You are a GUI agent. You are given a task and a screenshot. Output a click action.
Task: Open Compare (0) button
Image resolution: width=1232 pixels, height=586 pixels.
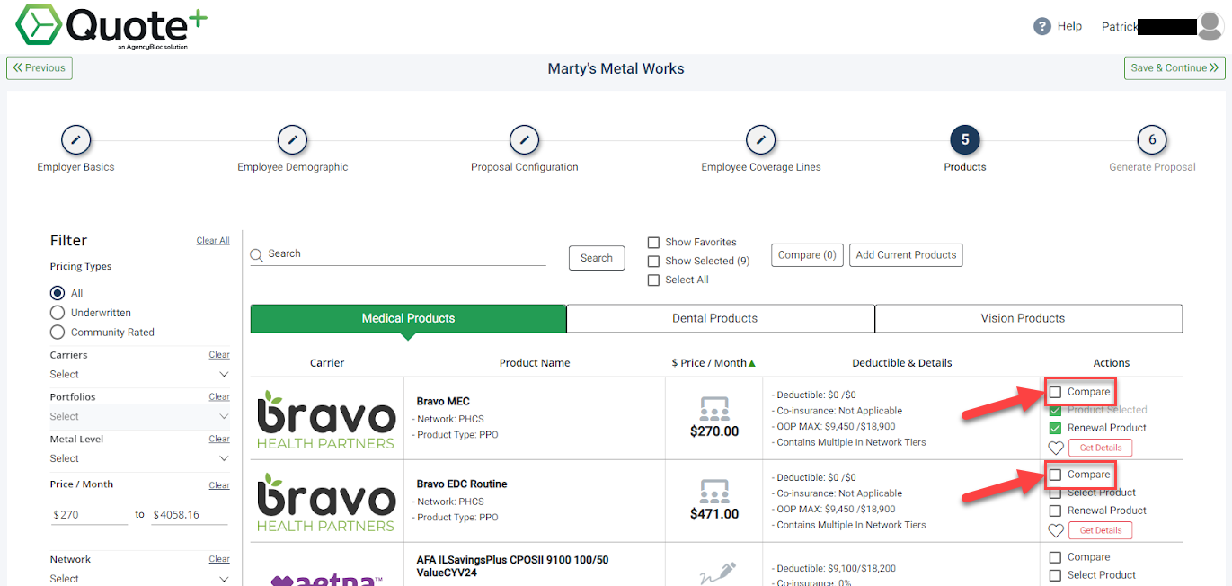pos(807,255)
